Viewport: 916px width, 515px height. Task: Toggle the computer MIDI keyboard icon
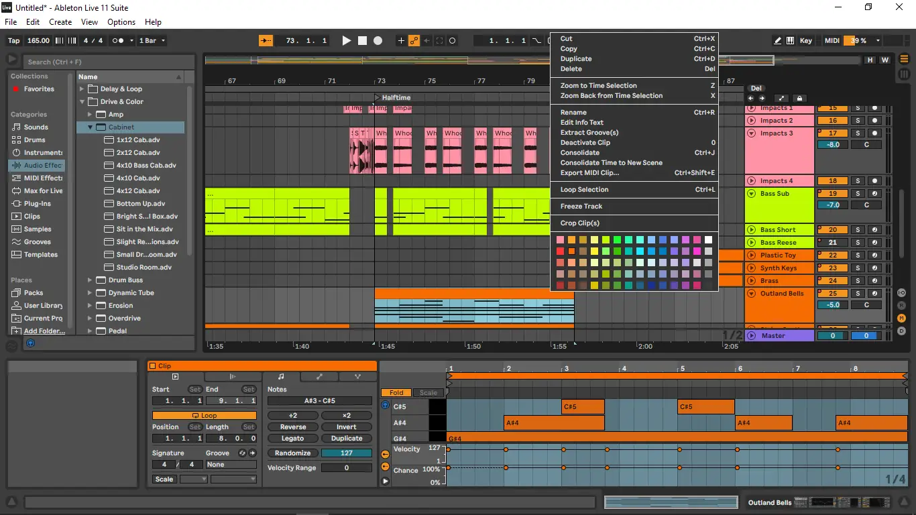point(791,41)
